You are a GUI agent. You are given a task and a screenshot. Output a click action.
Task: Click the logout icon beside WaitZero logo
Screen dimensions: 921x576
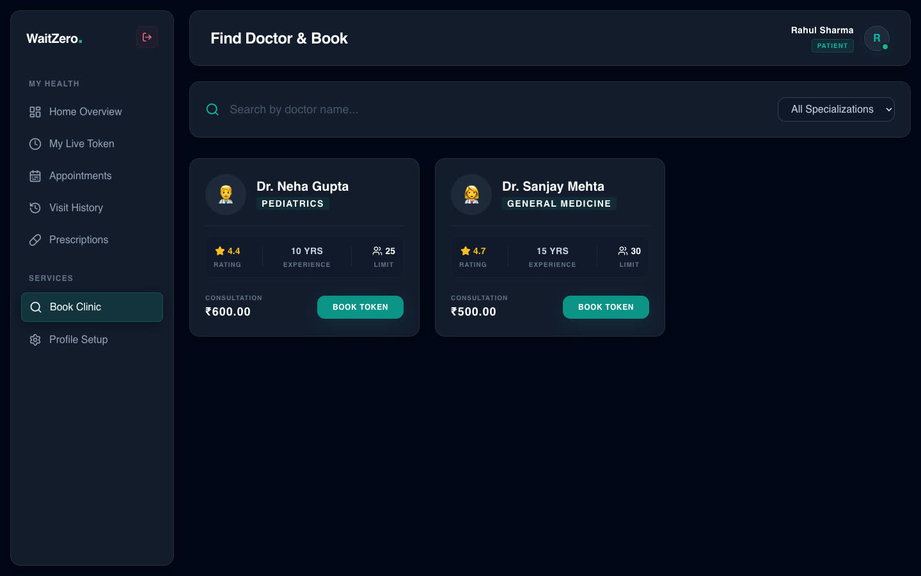(x=147, y=37)
